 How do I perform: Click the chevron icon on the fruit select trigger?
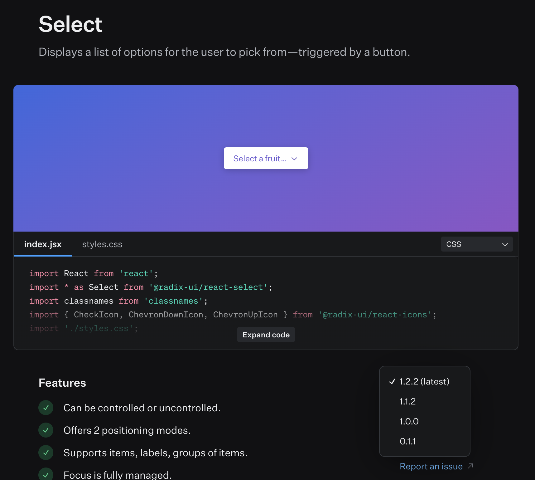(x=294, y=159)
